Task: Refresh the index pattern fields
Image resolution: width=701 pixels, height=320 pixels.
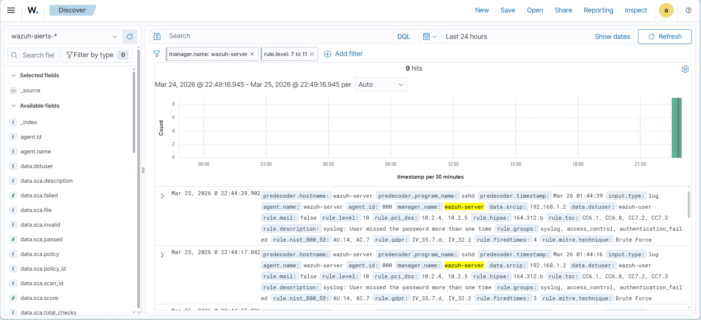Action: [130, 36]
